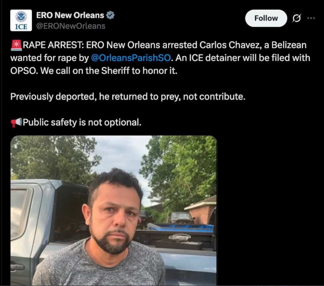Image resolution: width=324 pixels, height=286 pixels.
Task: Follow the ERO New Orleans account
Action: [266, 18]
